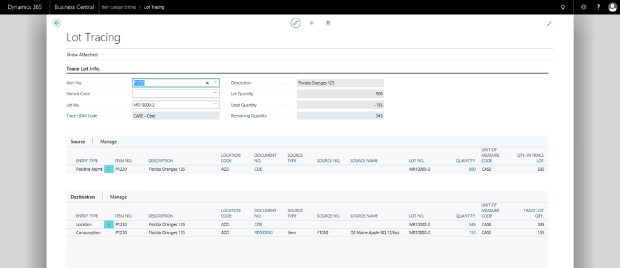This screenshot has height=268, width=620.
Task: Open Variant Code lookup ellipsis
Action: (x=215, y=93)
